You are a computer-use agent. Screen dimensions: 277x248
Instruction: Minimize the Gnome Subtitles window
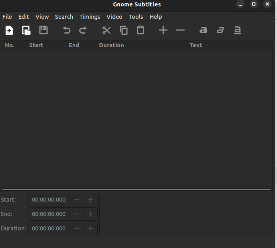pyautogui.click(x=240, y=4)
